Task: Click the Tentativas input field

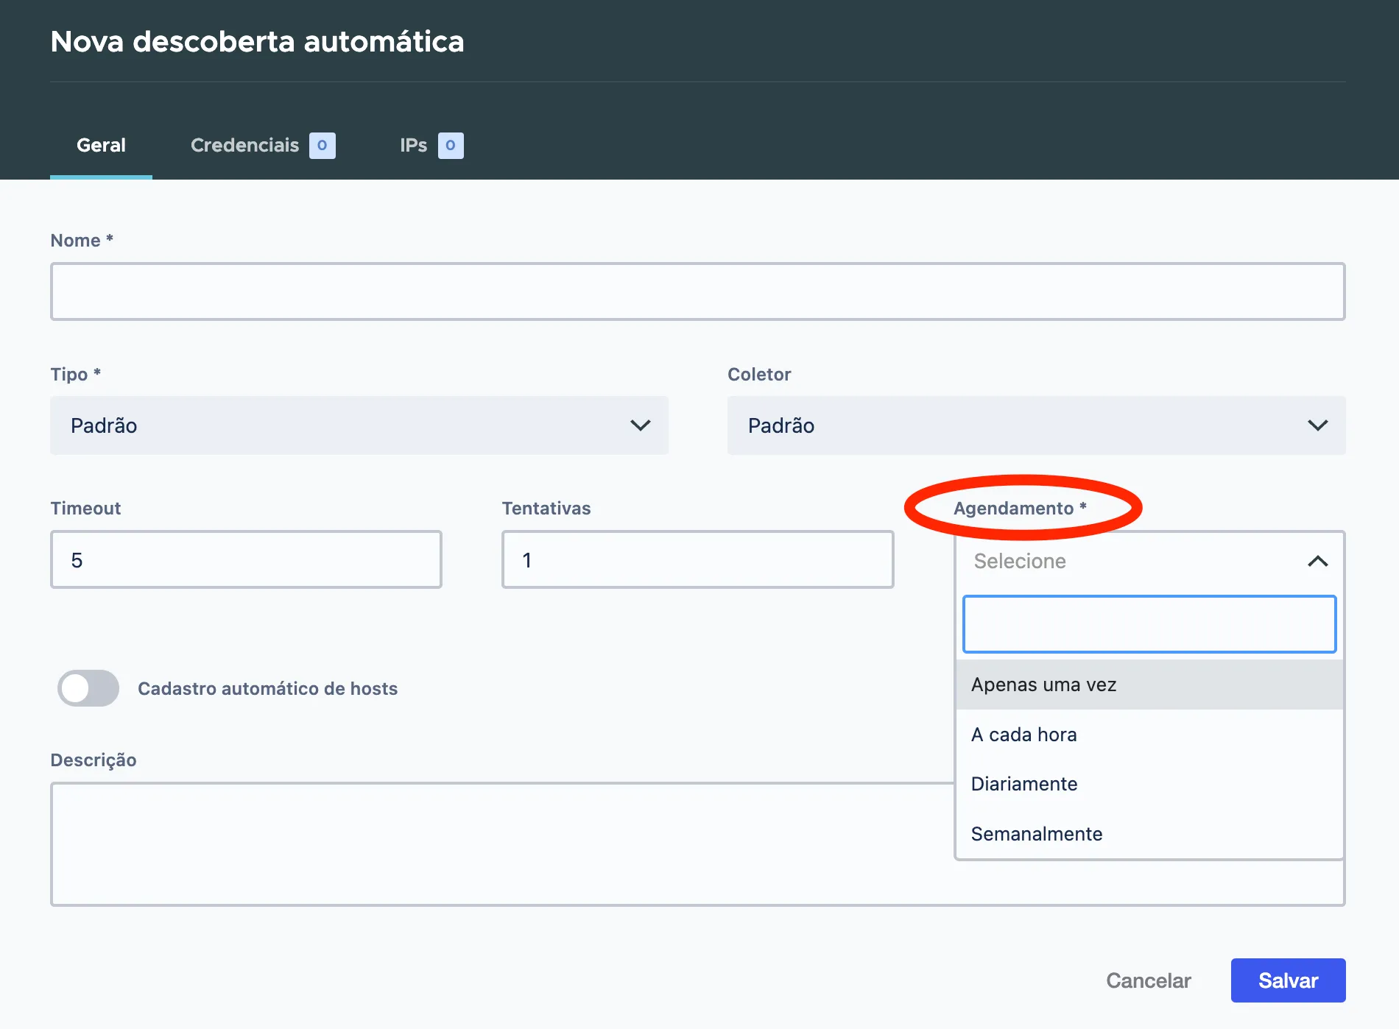Action: coord(697,559)
